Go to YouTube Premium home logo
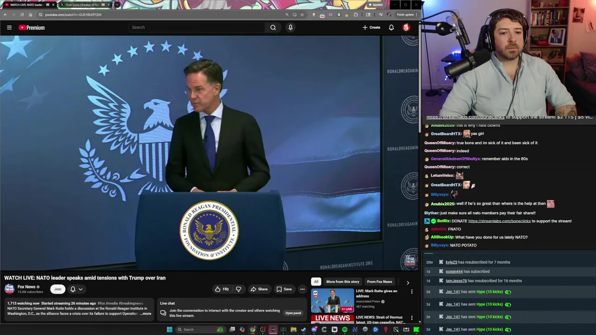Viewport: 596px width, 335px height. coord(32,27)
